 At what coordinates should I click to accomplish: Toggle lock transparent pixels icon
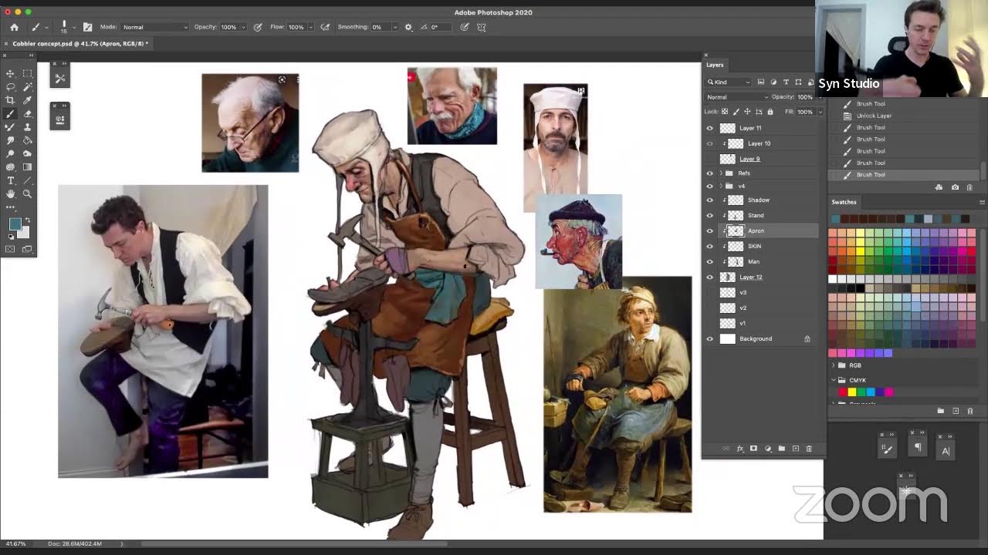(x=724, y=112)
